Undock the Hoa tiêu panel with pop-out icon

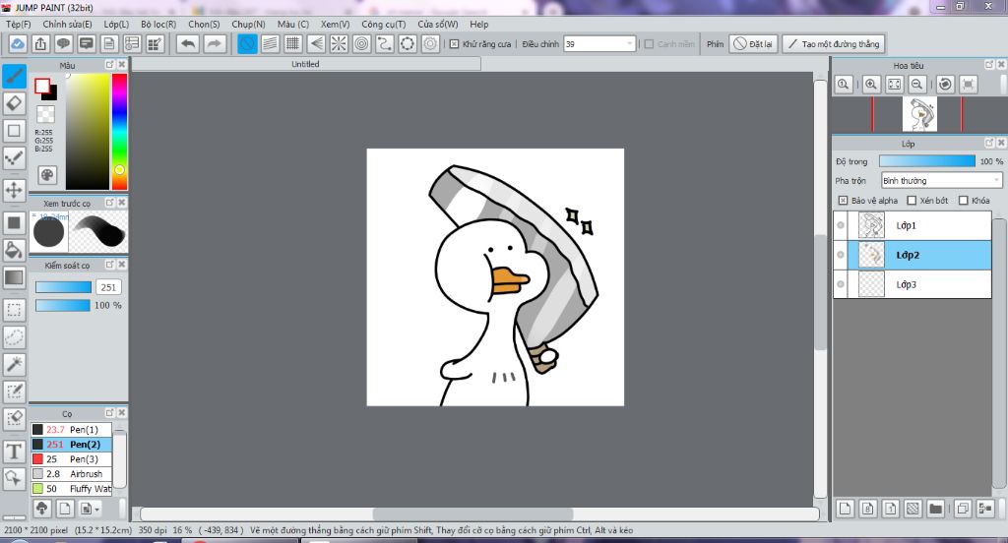click(989, 64)
